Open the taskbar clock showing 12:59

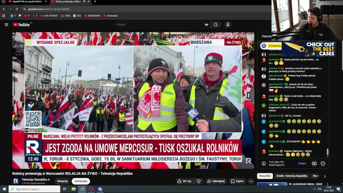tap(329, 189)
